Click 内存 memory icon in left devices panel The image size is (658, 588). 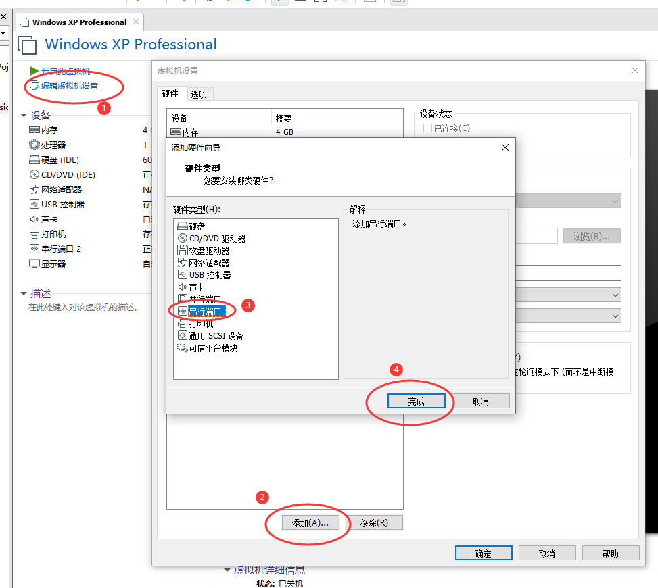coord(34,130)
